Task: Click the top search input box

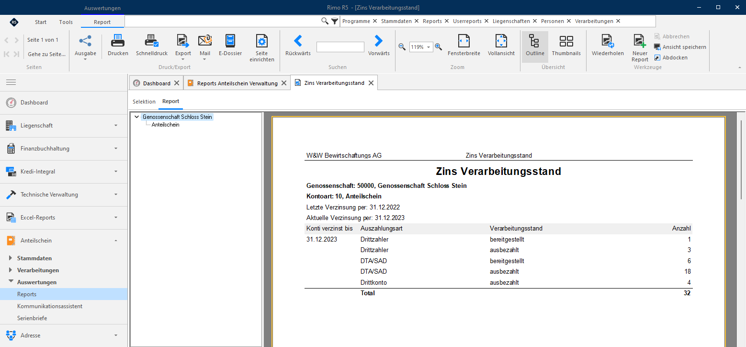Action: (x=223, y=21)
